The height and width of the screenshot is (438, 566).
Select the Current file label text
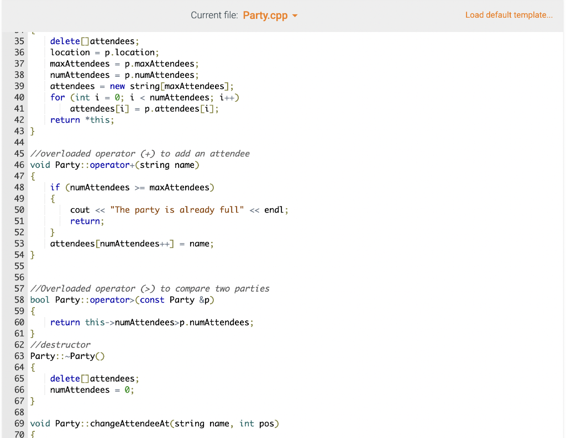214,15
